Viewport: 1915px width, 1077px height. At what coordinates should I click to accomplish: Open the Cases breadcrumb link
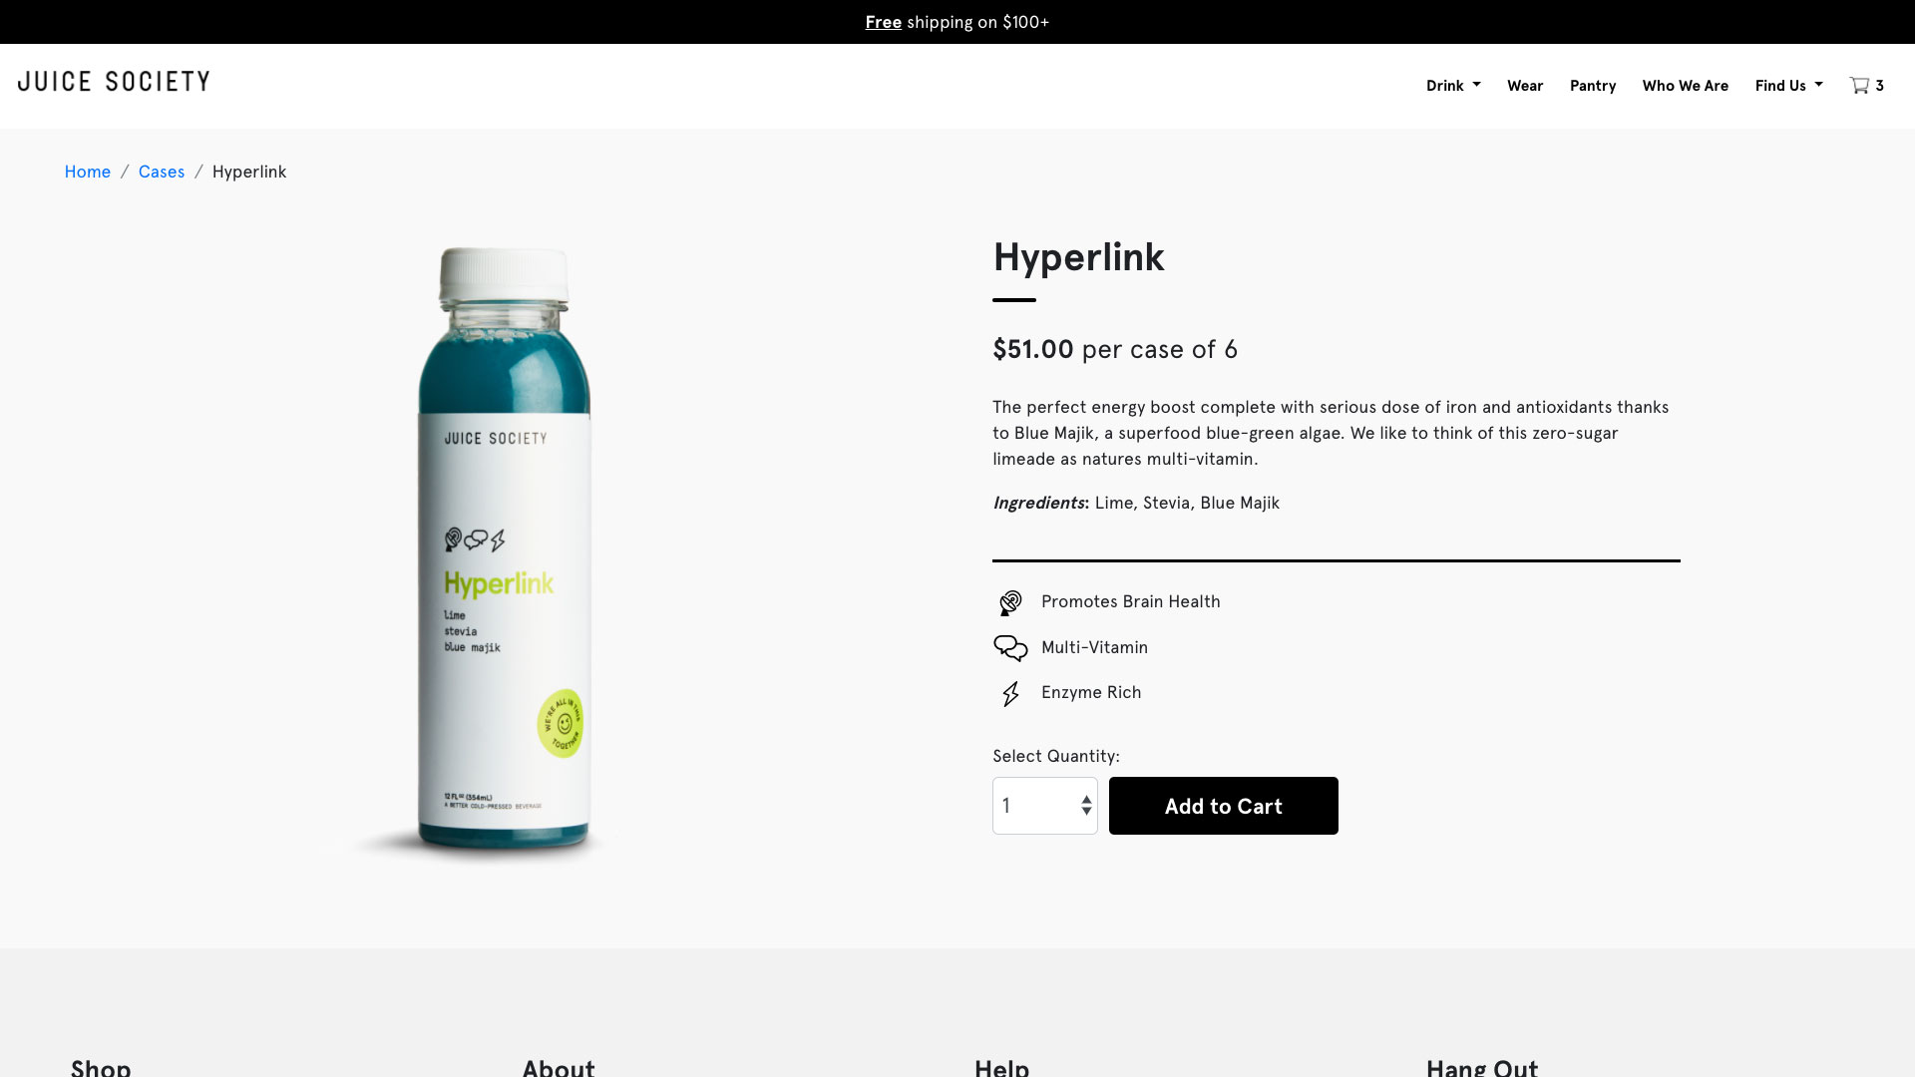click(162, 172)
